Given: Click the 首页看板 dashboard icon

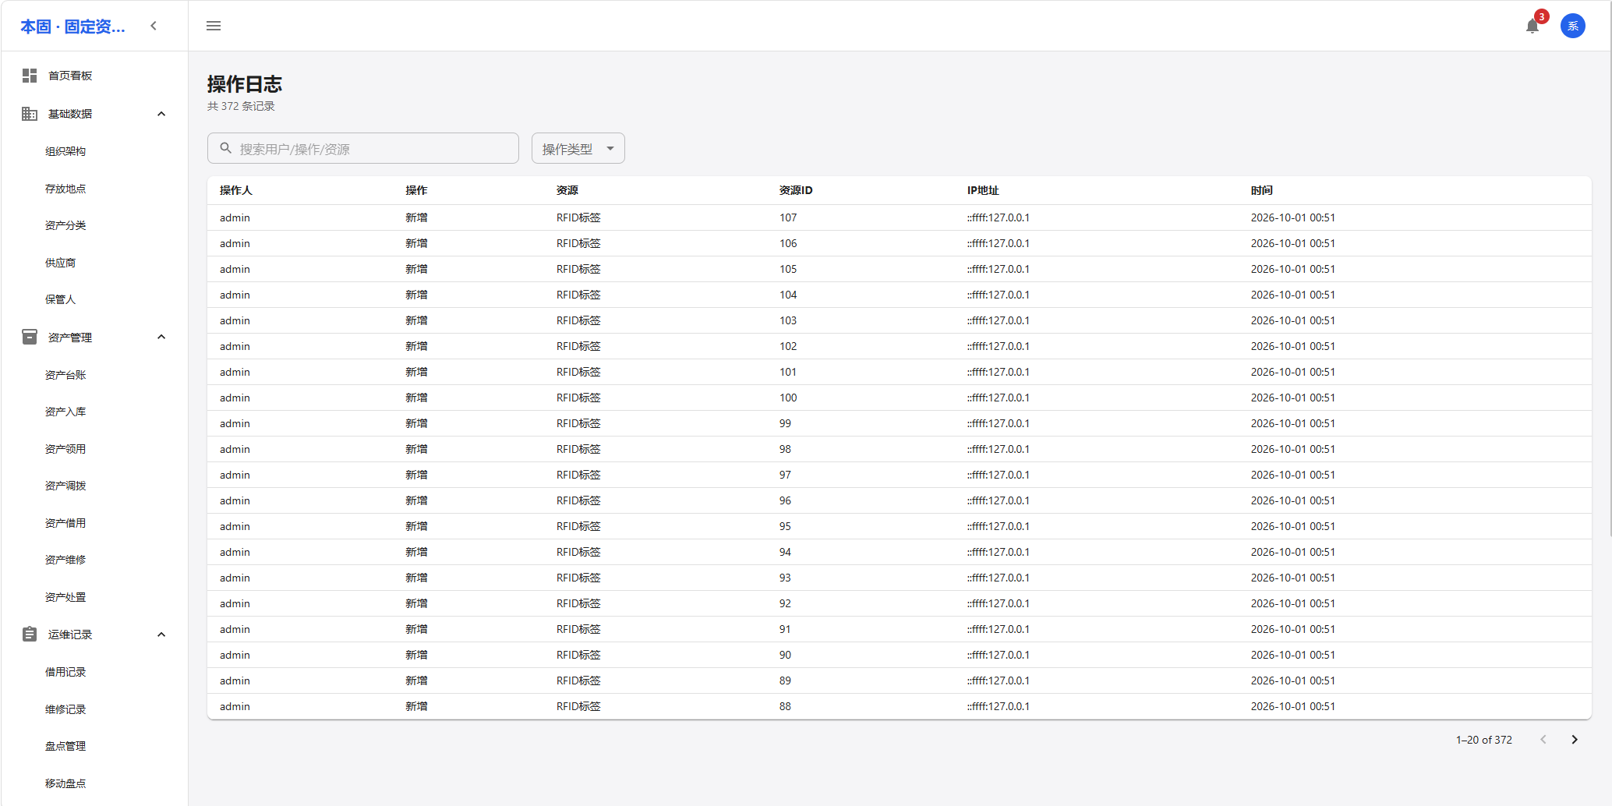Looking at the screenshot, I should [30, 76].
